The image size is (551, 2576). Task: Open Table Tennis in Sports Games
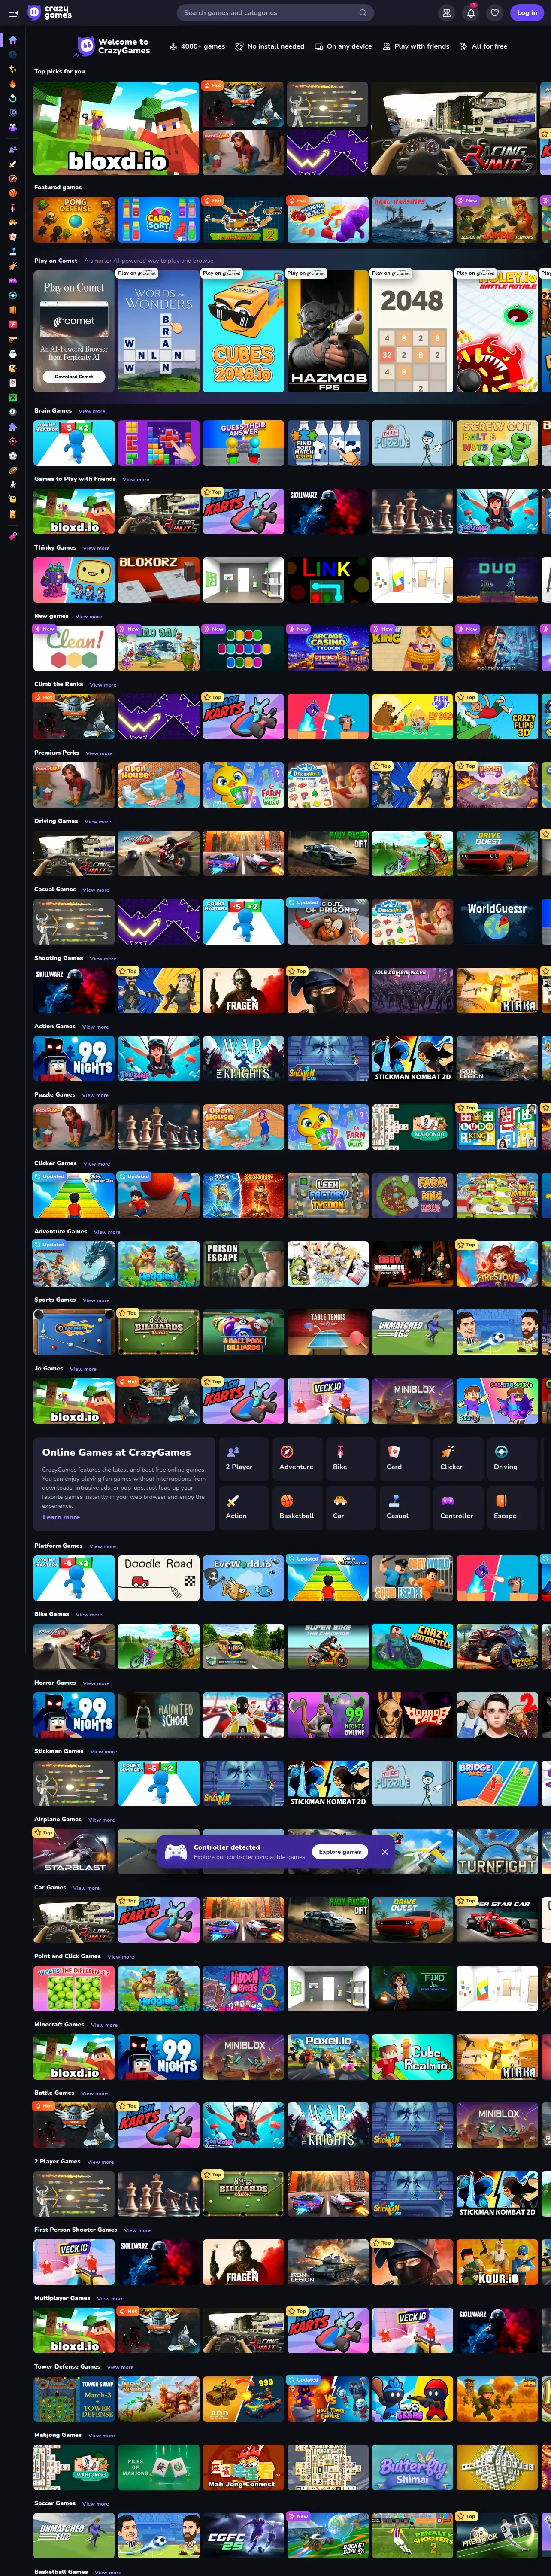point(328,1332)
